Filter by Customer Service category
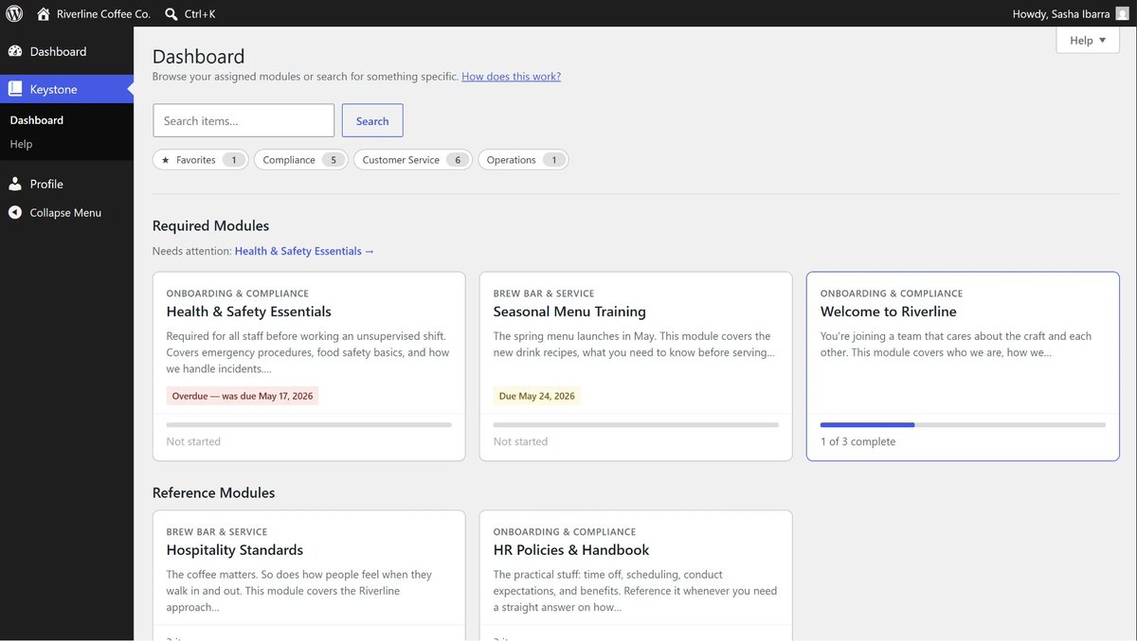Viewport: 1137px width, 641px height. [413, 160]
